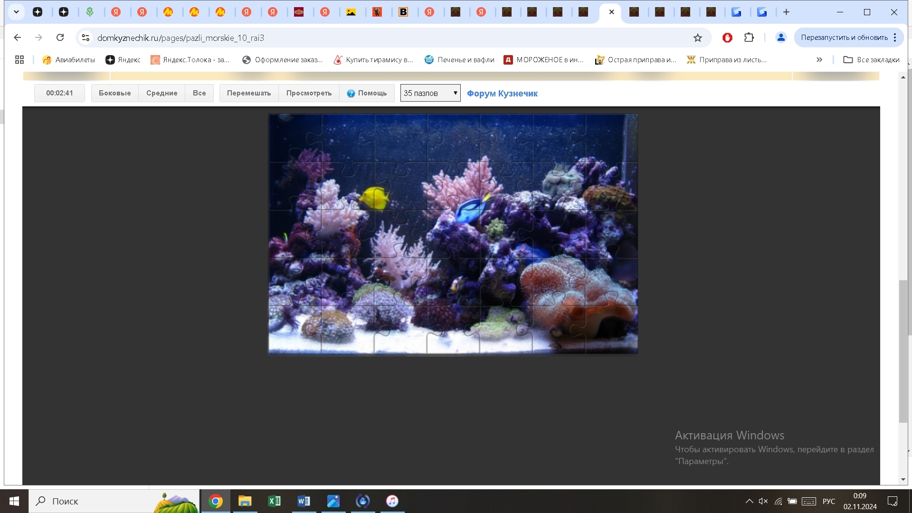Click the battery tray icon
This screenshot has height=513, width=912.
[x=792, y=501]
